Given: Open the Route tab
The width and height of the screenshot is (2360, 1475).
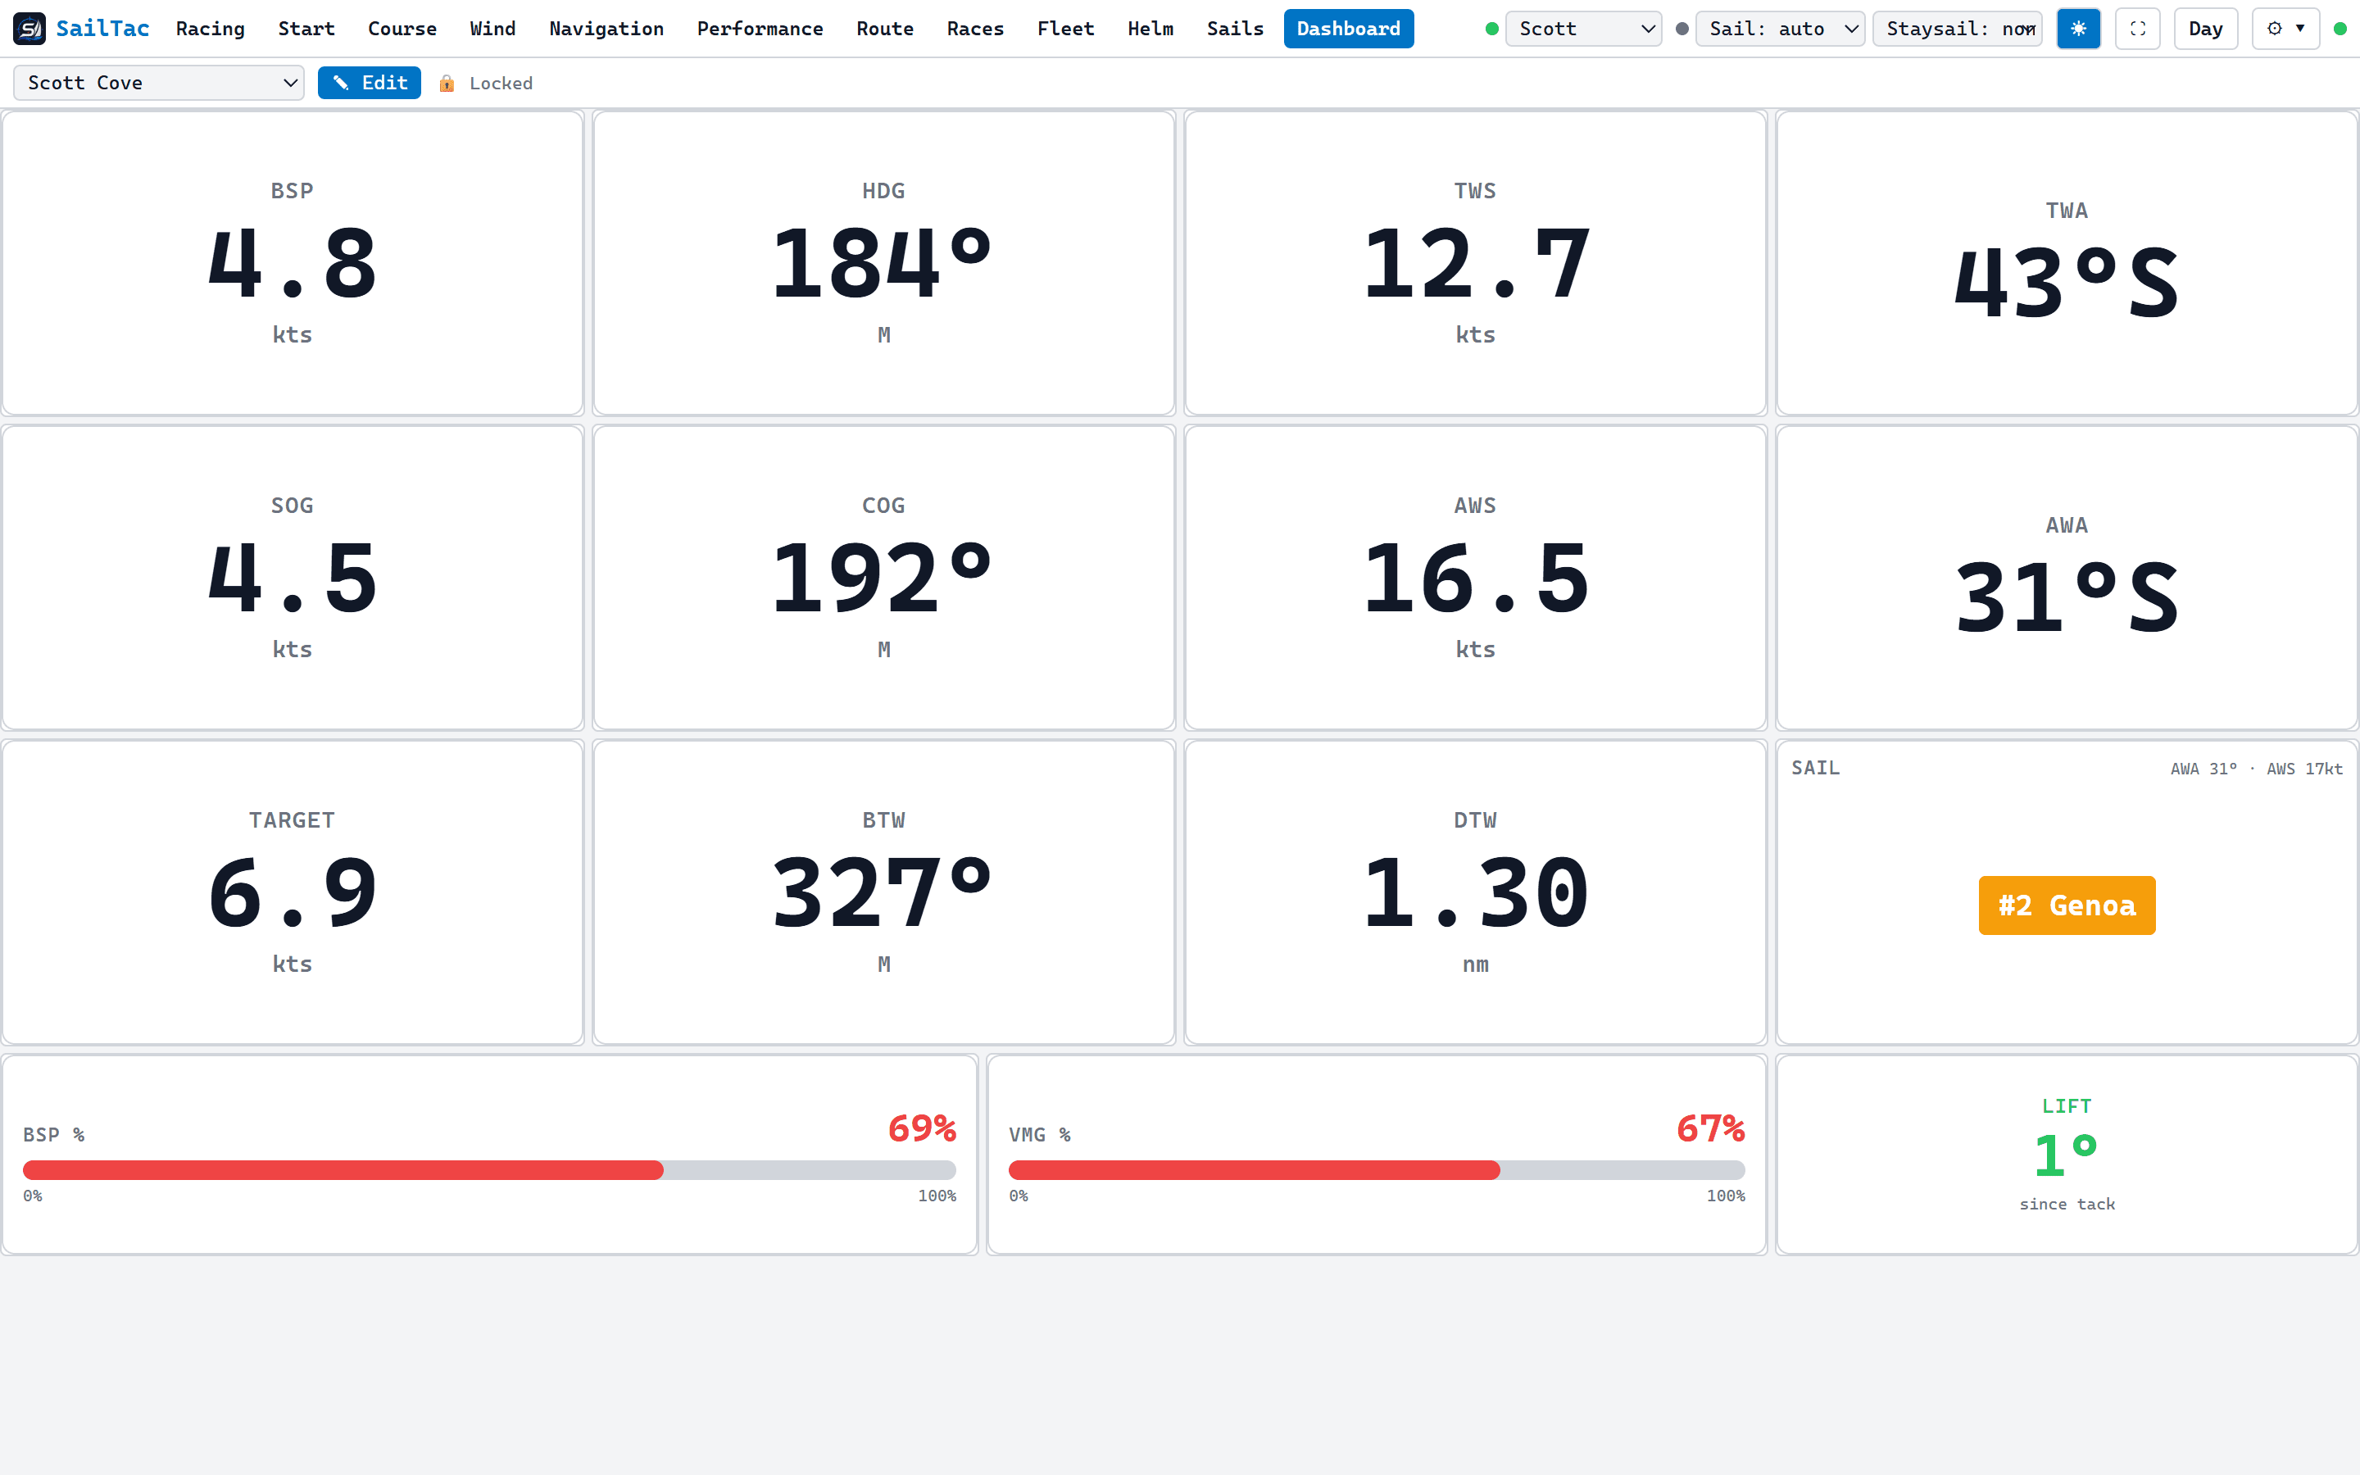Looking at the screenshot, I should (884, 29).
